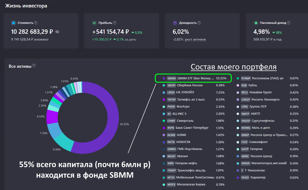
Task: Click the HEAD ticker badge
Action: point(245,177)
